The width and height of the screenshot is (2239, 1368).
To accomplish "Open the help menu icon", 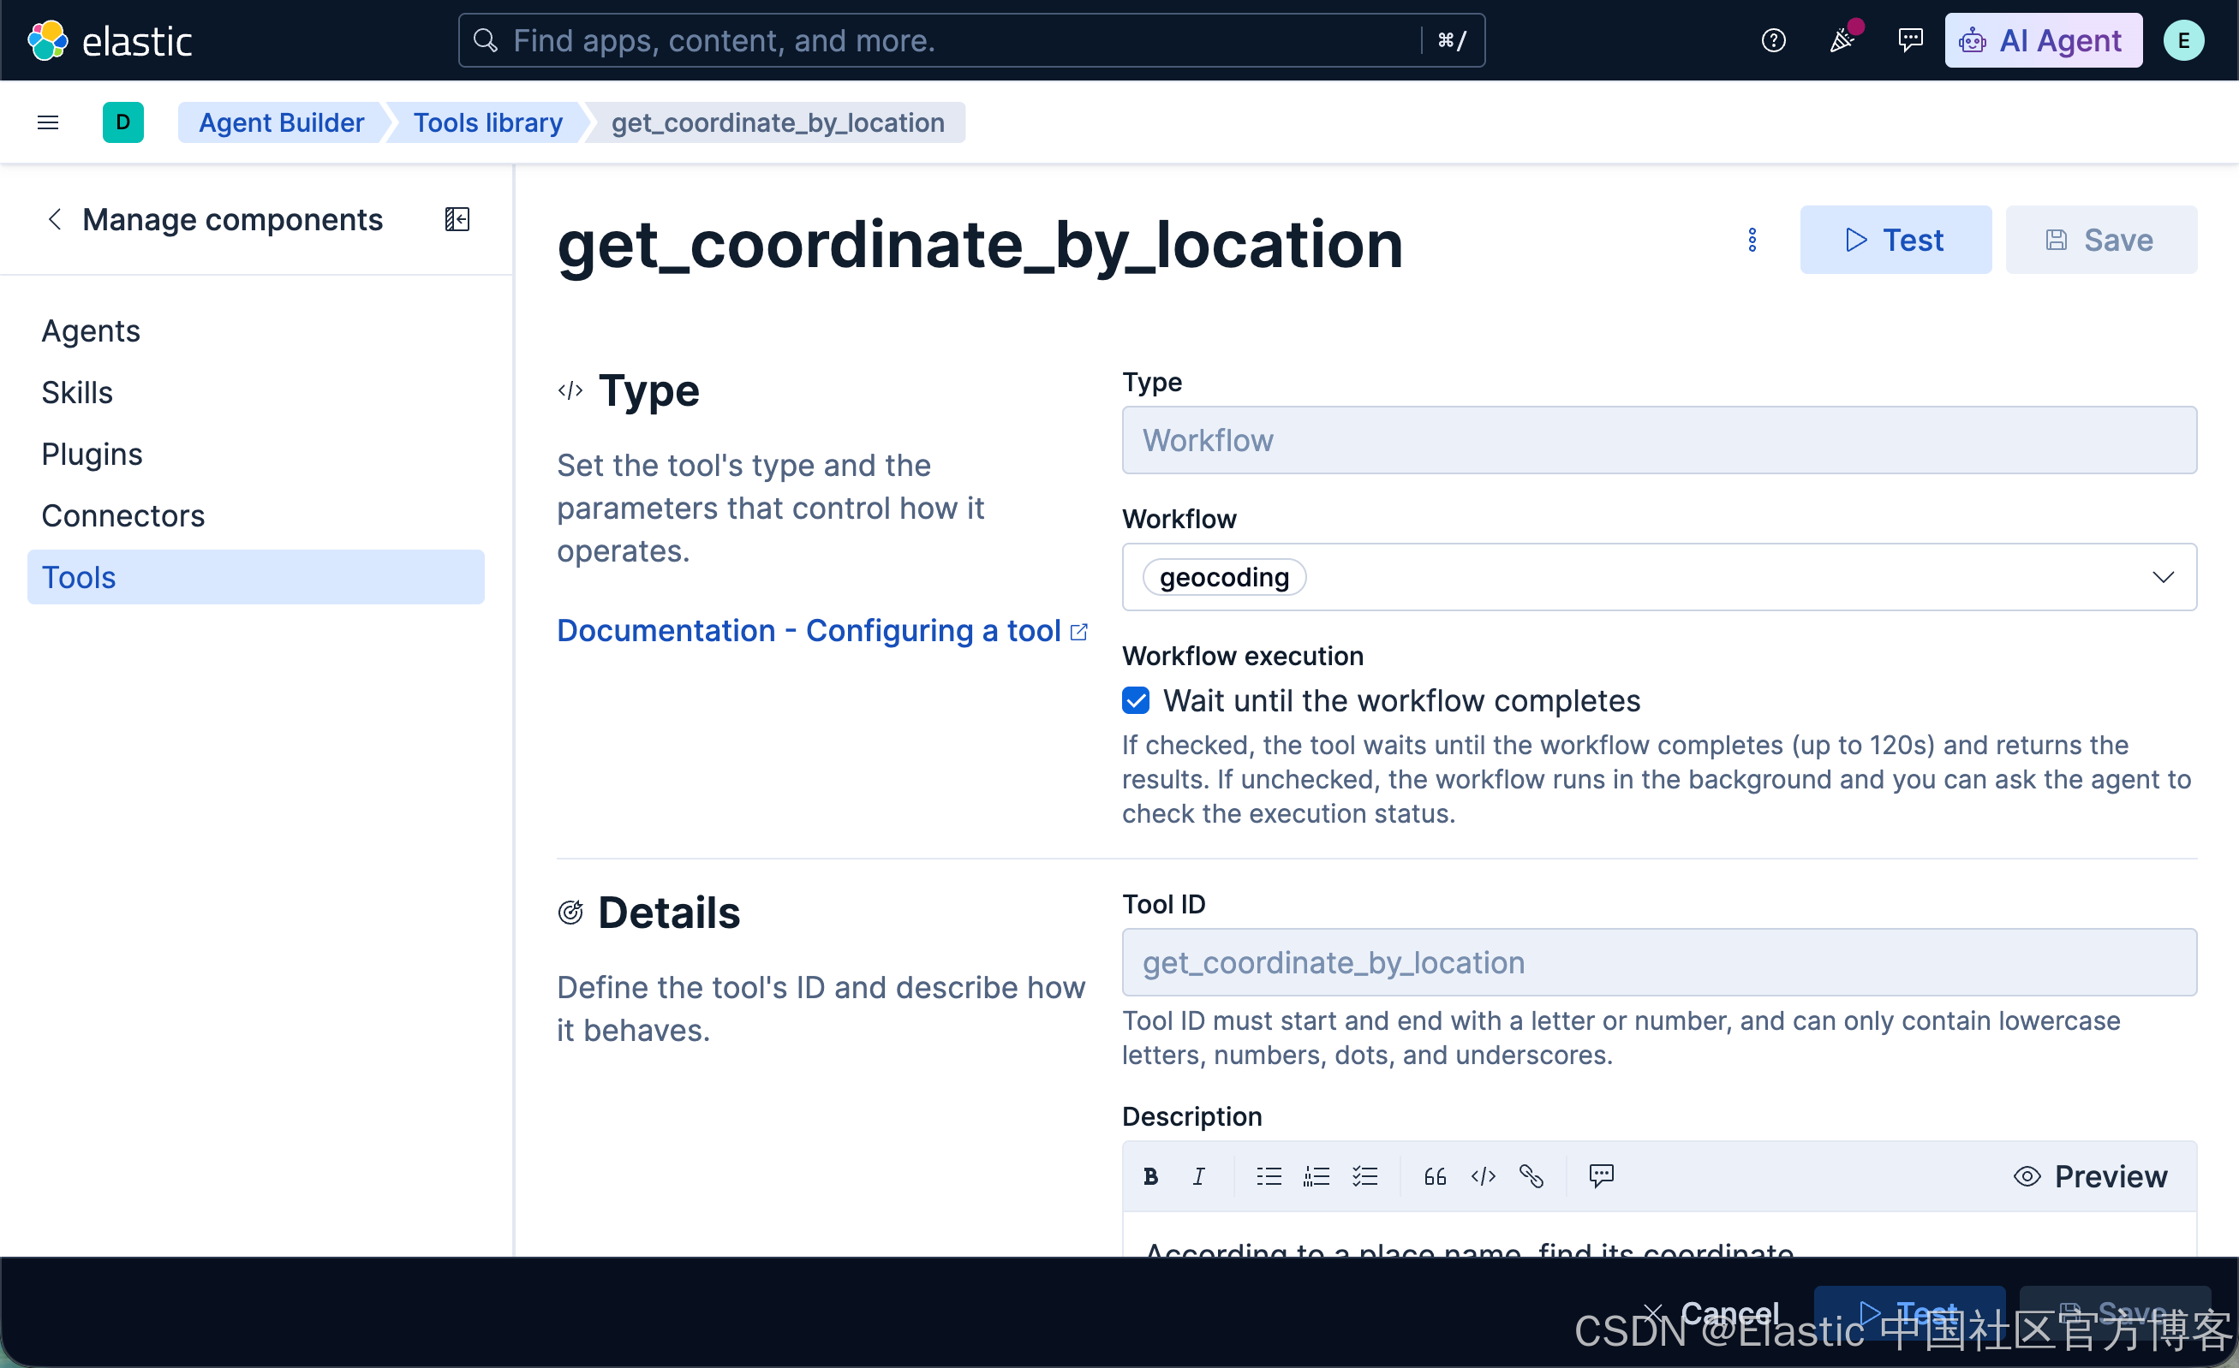I will (1773, 41).
